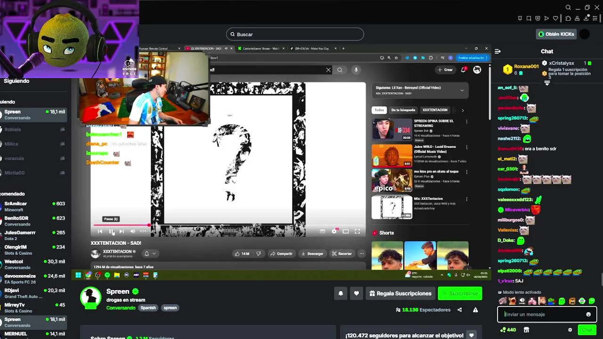This screenshot has width=603, height=339.
Task: Click the screenshot capture crop icon
Action: point(529,18)
